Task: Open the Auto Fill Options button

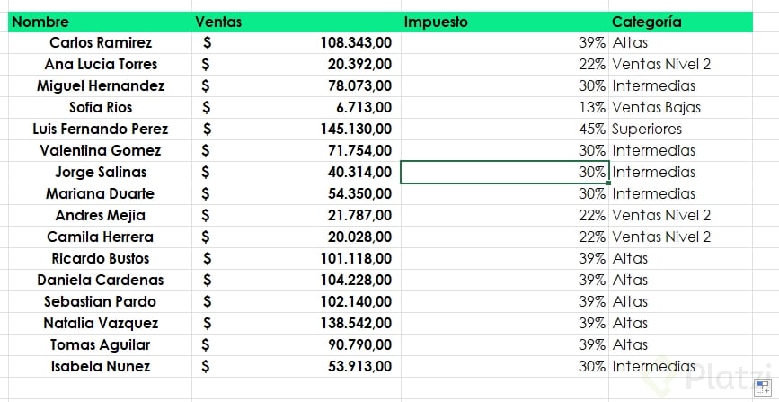Action: click(760, 388)
